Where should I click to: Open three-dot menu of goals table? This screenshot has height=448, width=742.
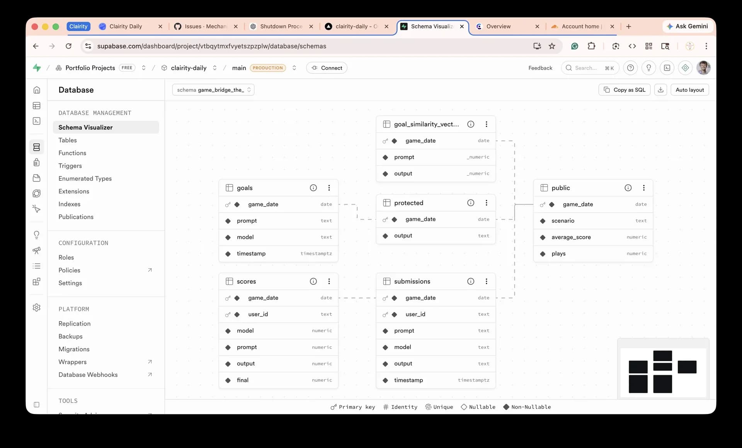[x=329, y=188]
